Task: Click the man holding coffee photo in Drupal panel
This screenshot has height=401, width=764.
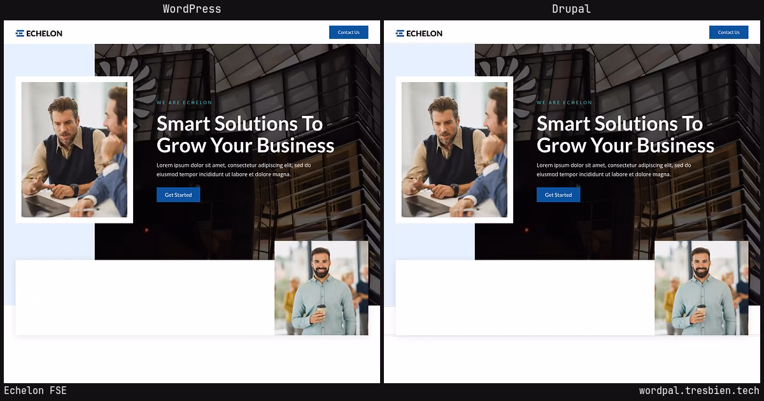Action: [702, 288]
